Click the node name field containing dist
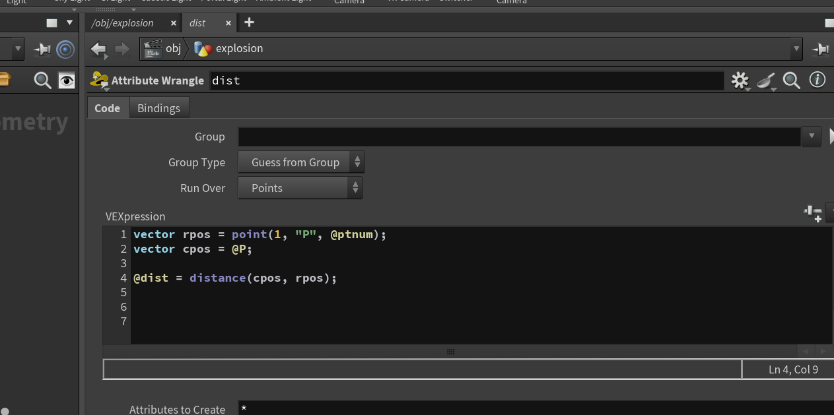Viewport: 834px width, 415px height. click(466, 80)
